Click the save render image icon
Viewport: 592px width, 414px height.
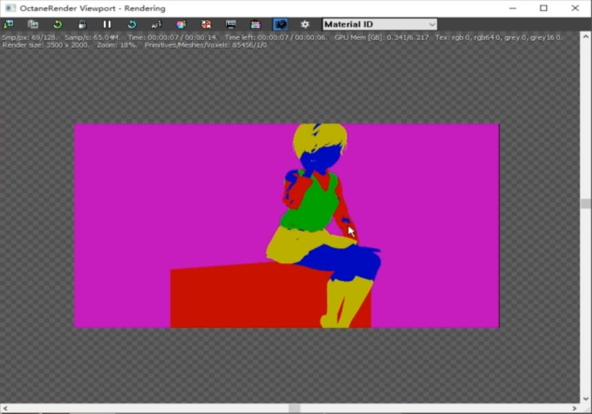click(33, 24)
